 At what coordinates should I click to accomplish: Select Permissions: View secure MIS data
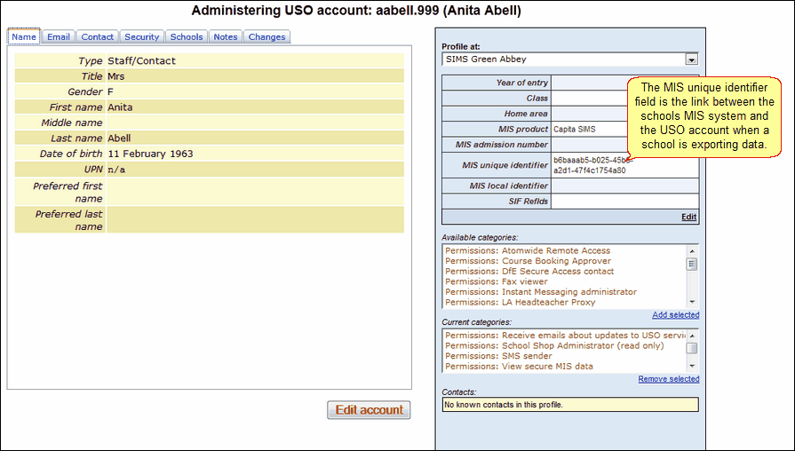519,366
